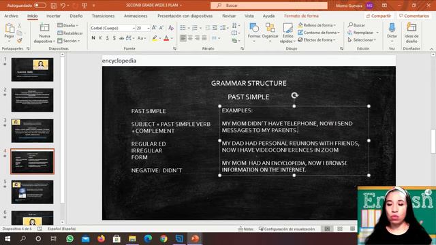
Task: Click the rotation handle of the text box
Action: coord(294,95)
